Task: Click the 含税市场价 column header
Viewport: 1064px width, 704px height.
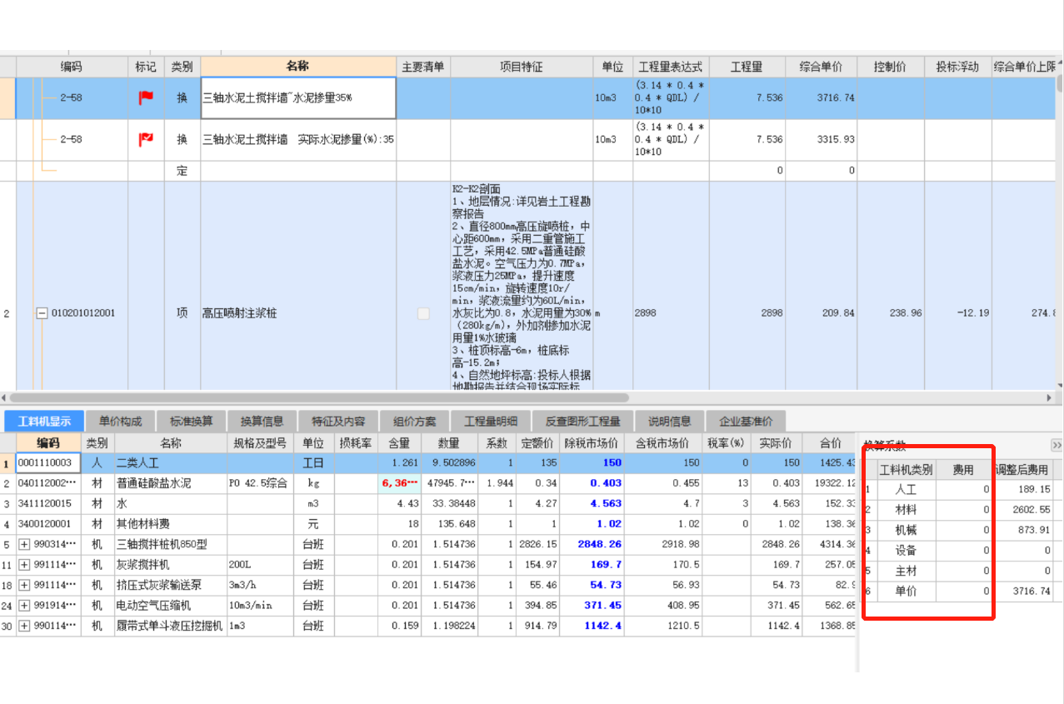Action: [663, 443]
